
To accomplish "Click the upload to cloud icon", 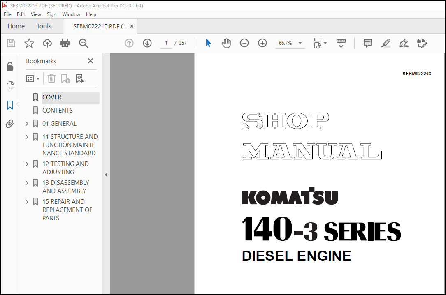I will point(47,43).
